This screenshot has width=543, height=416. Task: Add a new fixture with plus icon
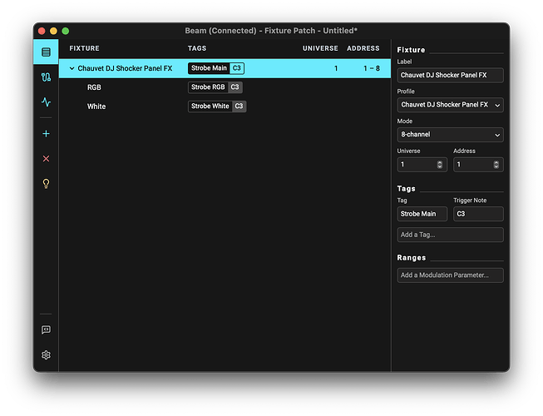pos(46,134)
